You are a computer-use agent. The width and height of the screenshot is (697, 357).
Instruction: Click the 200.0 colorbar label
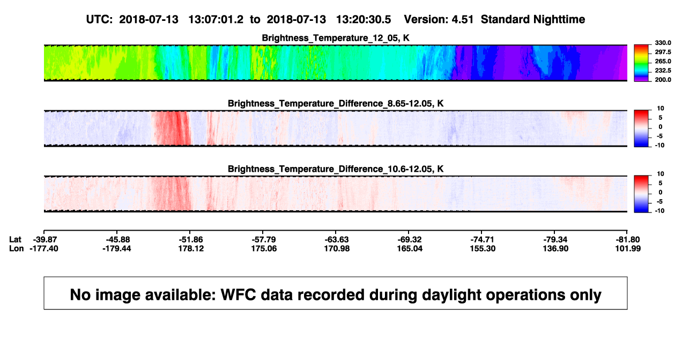(x=662, y=79)
